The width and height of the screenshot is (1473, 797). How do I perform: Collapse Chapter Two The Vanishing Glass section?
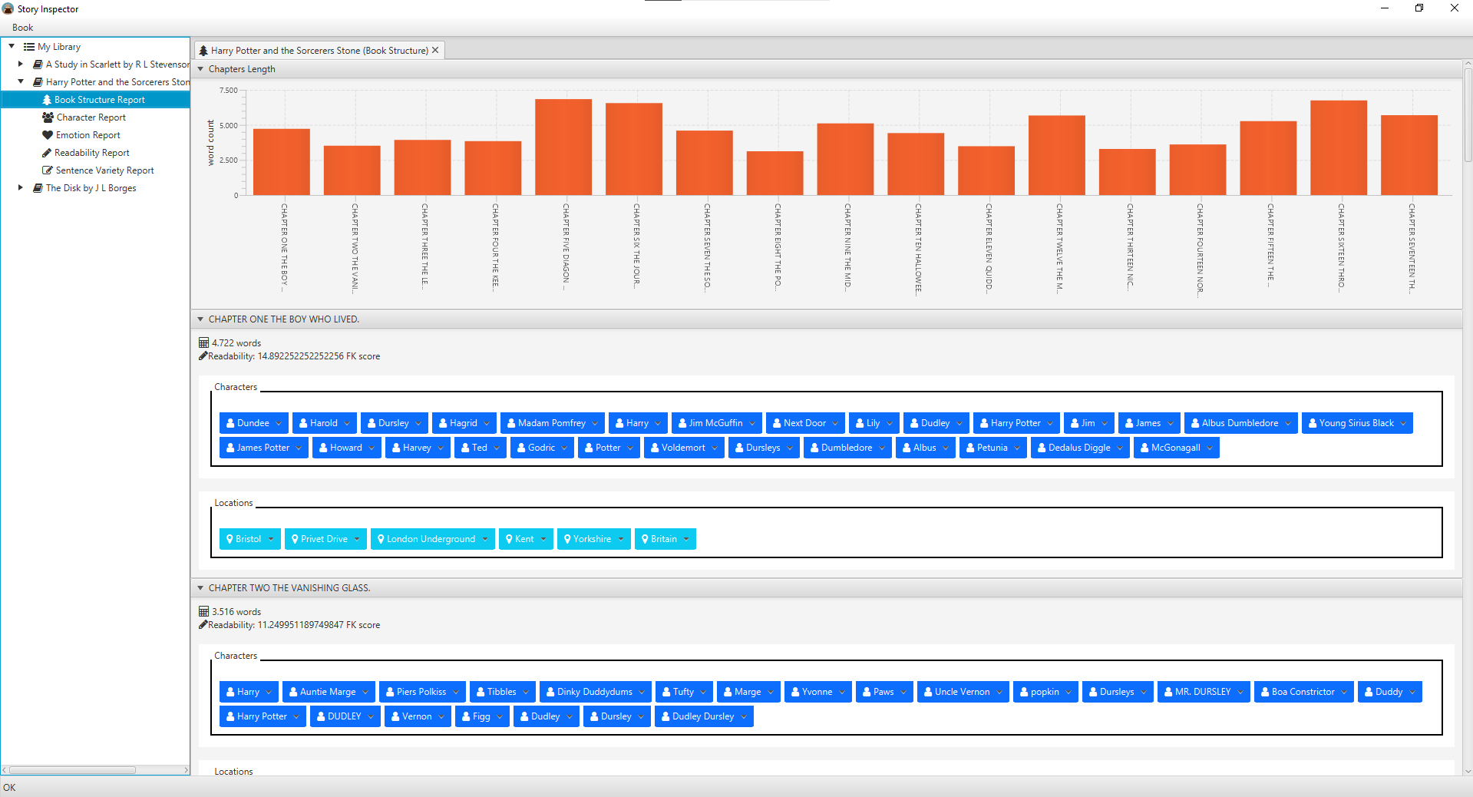click(x=201, y=588)
